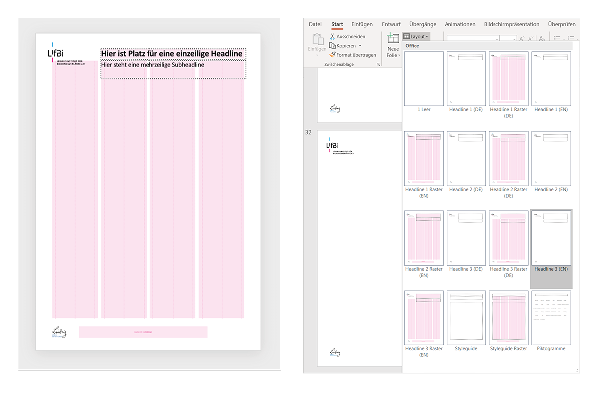Viewport: 598px width, 398px height.
Task: Click the Ausschneiden scissors icon
Action: click(x=332, y=37)
